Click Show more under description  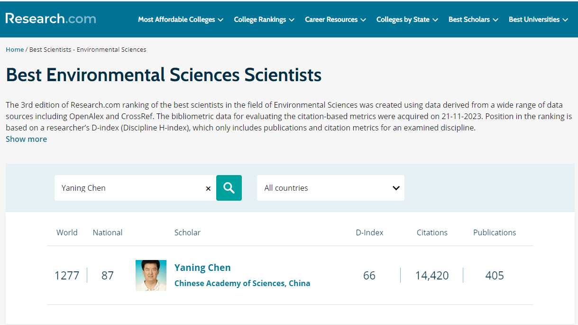click(26, 139)
